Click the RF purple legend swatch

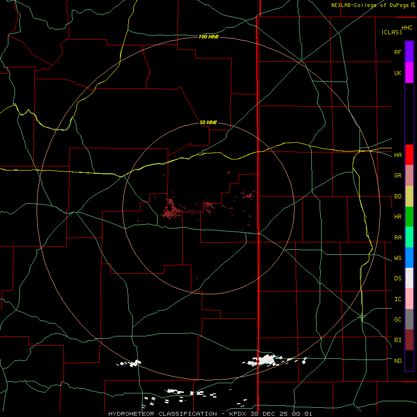coord(409,52)
